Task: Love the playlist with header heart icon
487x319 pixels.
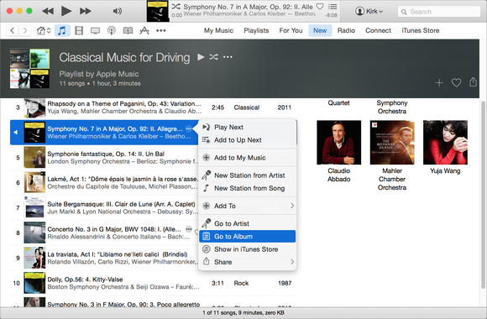Action: (456, 82)
